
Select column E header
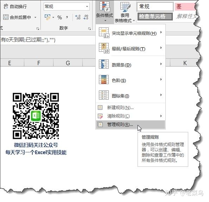[12, 63]
